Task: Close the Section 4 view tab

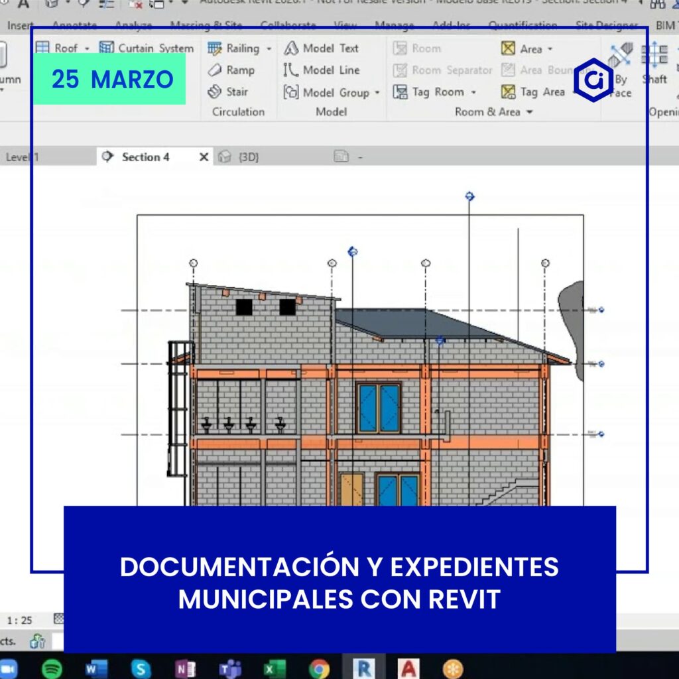Action: (204, 157)
